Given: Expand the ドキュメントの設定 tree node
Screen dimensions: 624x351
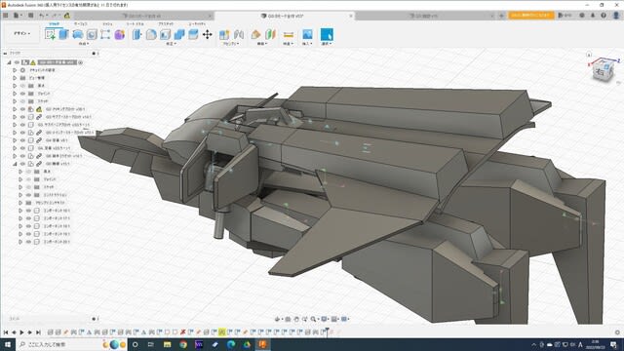Looking at the screenshot, I should click(15, 70).
